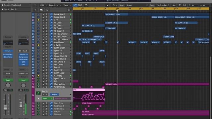The width and height of the screenshot is (212, 119).
Task: Select the FX CLAP 2.3 region
Action: click(93, 25)
